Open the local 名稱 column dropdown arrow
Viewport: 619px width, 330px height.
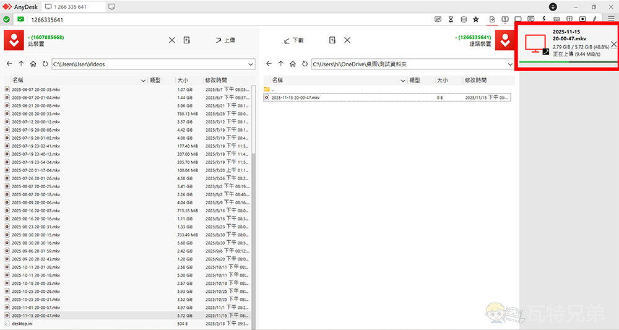[x=144, y=80]
